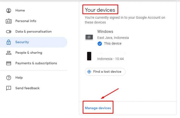The height and width of the screenshot is (118, 180).
Task: Click the Payments & subscriptions card icon
Action: (8, 63)
